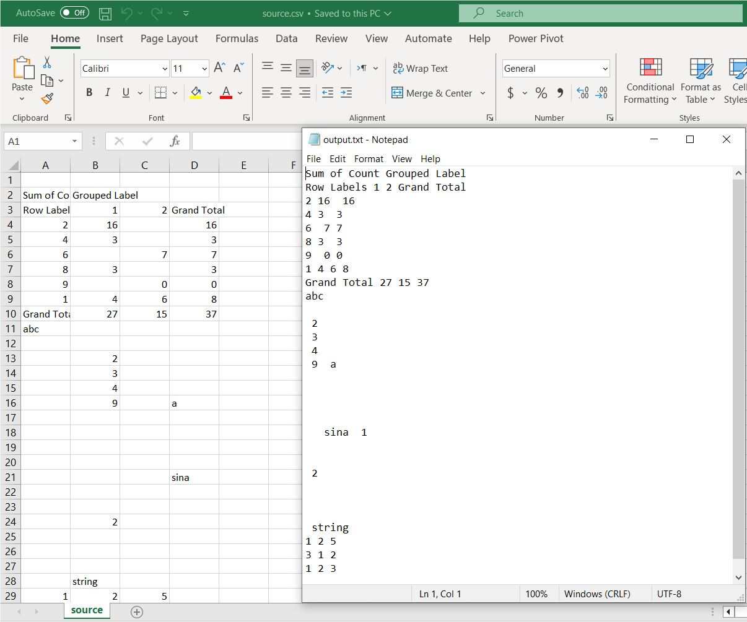This screenshot has height=622, width=747.
Task: Apply Percent Style number format
Action: coord(541,93)
